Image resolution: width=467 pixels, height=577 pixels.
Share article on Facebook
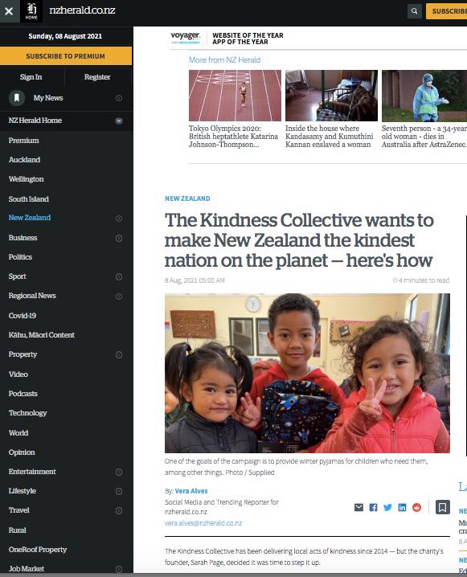pos(373,507)
